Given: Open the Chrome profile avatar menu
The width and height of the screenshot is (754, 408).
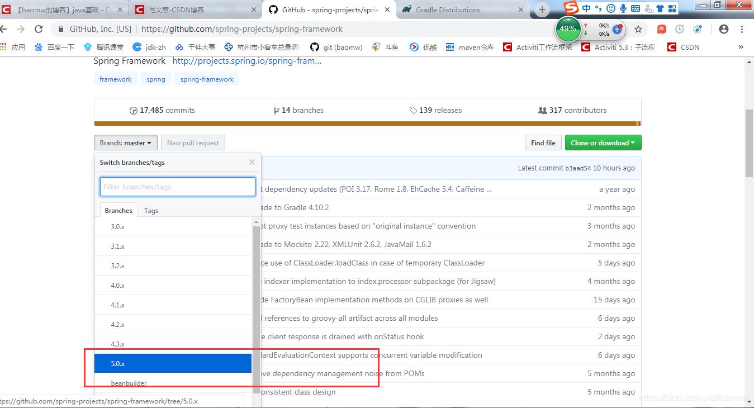Looking at the screenshot, I should pos(724,29).
